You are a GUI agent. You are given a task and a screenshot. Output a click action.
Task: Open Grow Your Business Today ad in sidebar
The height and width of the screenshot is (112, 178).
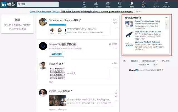pyautogui.click(x=147, y=21)
